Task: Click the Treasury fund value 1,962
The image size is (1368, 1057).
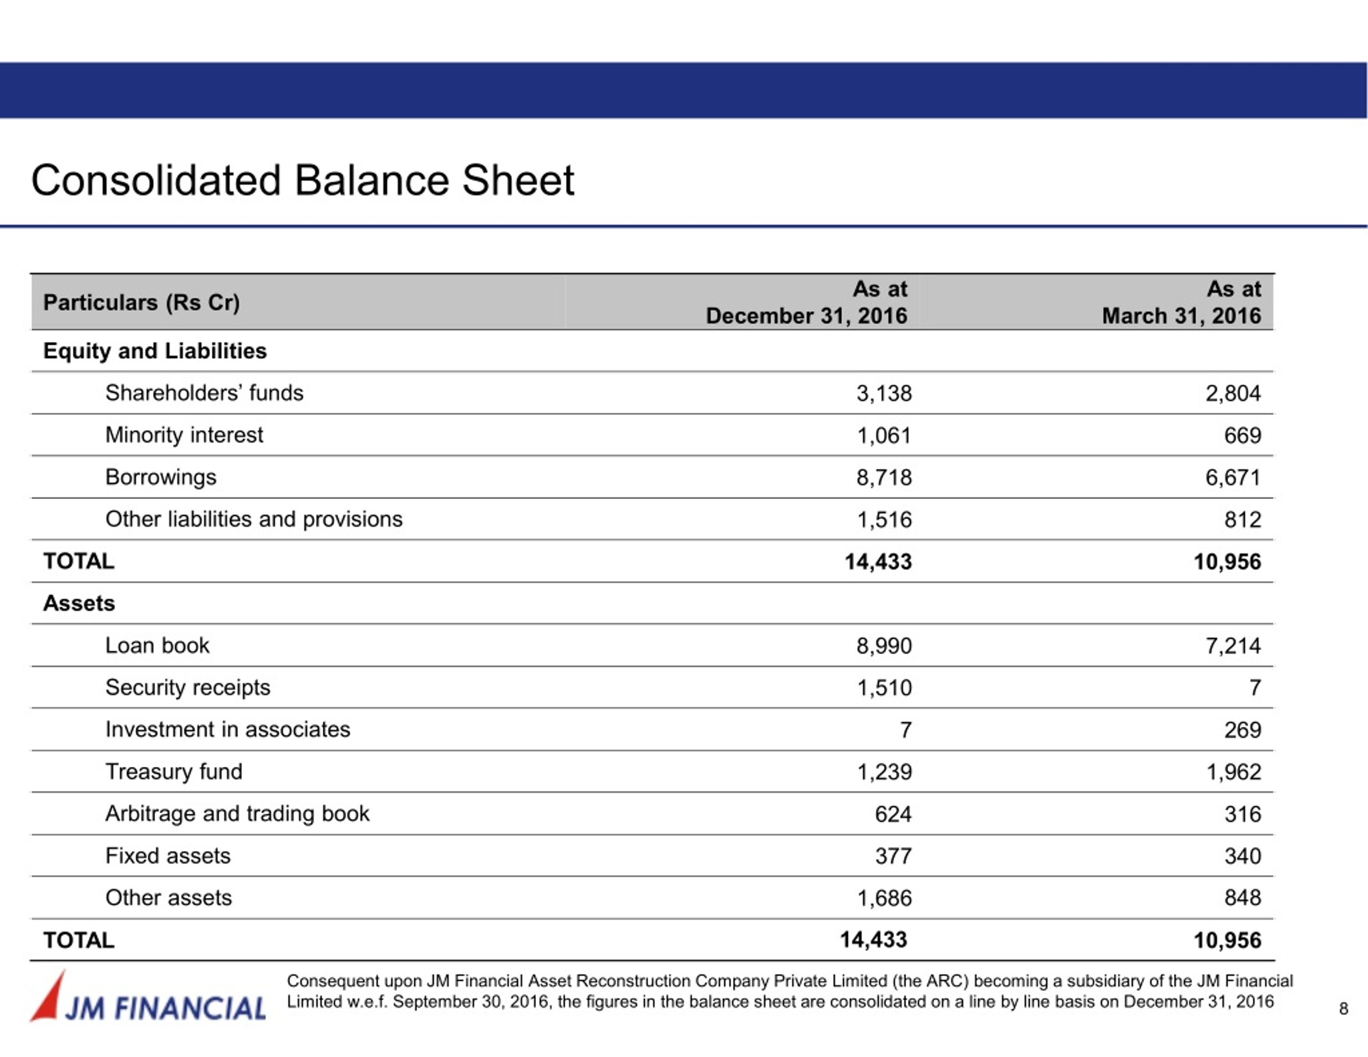Action: pyautogui.click(x=1233, y=772)
